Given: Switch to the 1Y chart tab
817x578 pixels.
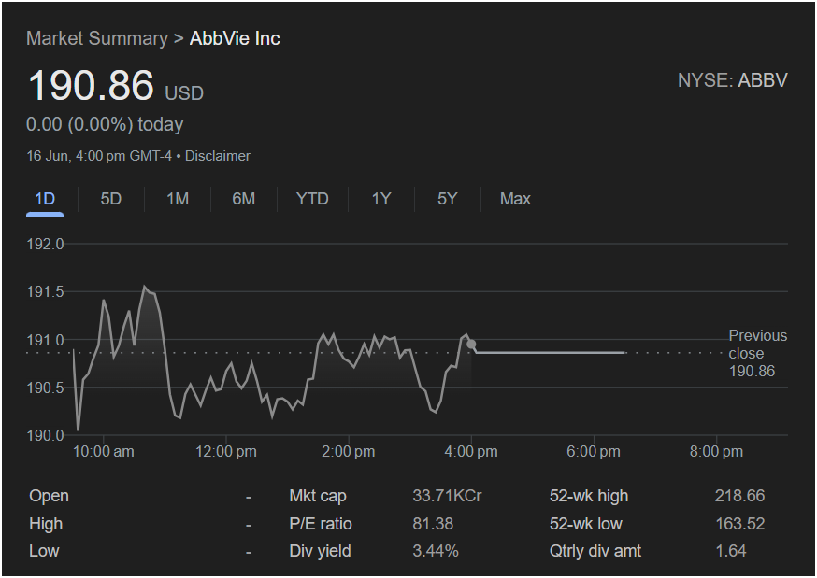Looking at the screenshot, I should click(380, 199).
